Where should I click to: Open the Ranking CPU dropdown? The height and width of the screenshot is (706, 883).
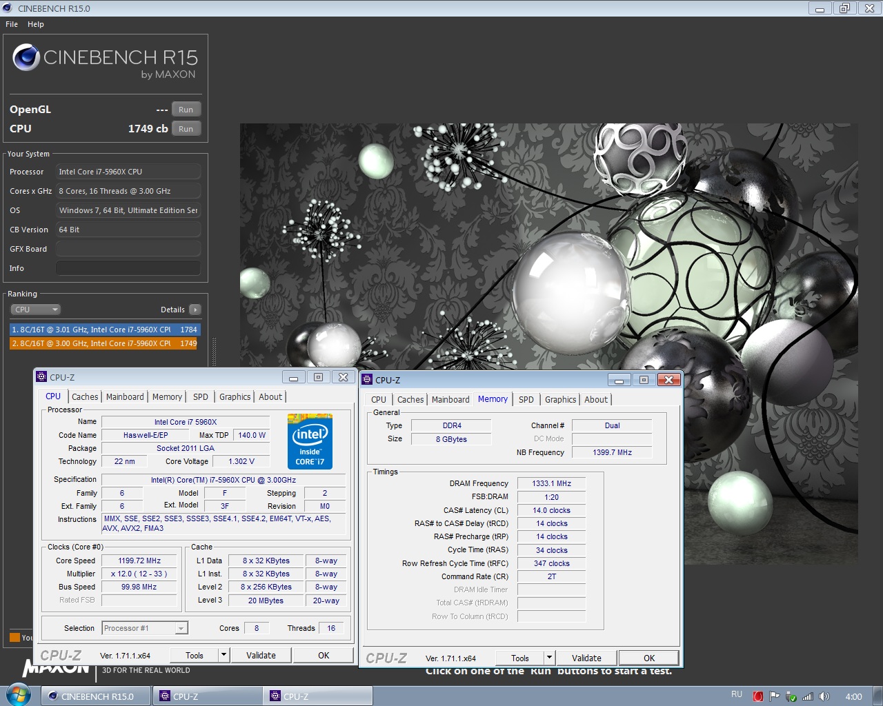pyautogui.click(x=35, y=310)
